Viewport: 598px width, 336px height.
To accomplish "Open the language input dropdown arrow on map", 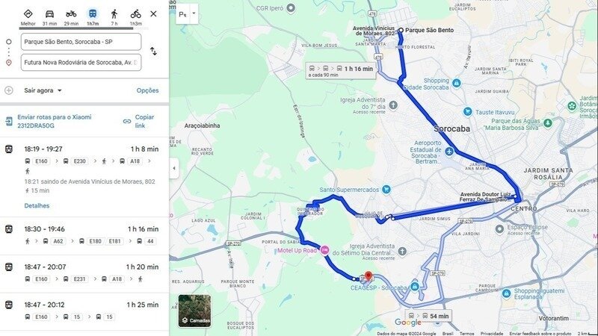I will point(194,13).
